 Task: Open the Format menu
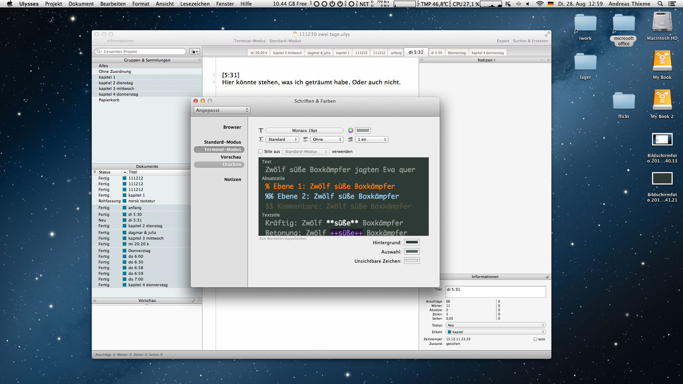pyautogui.click(x=141, y=4)
